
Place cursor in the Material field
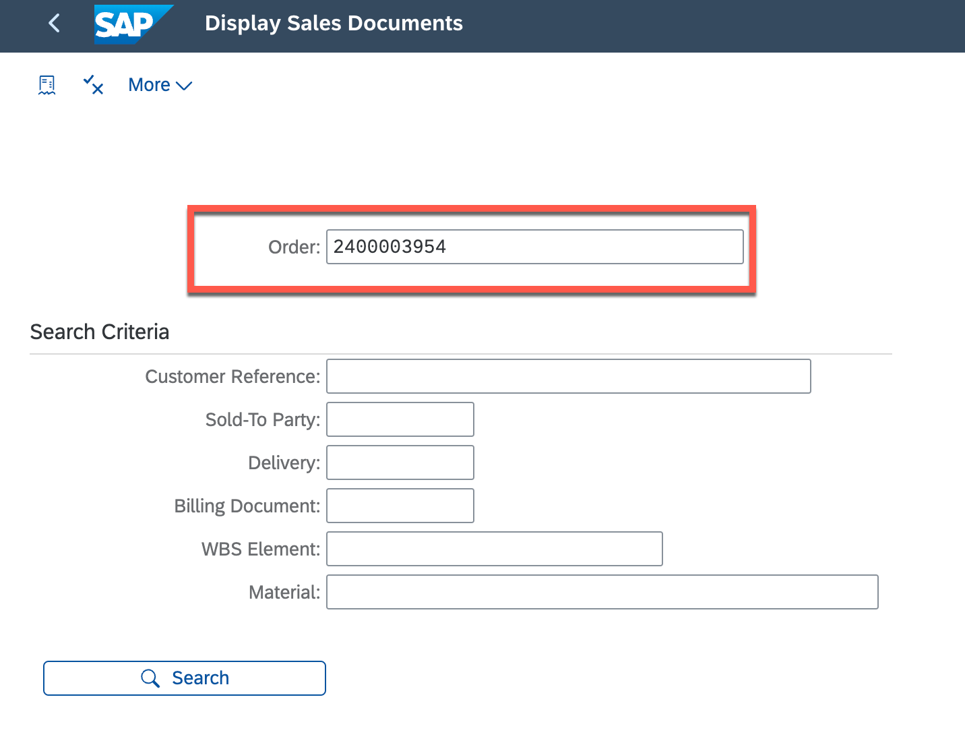602,592
